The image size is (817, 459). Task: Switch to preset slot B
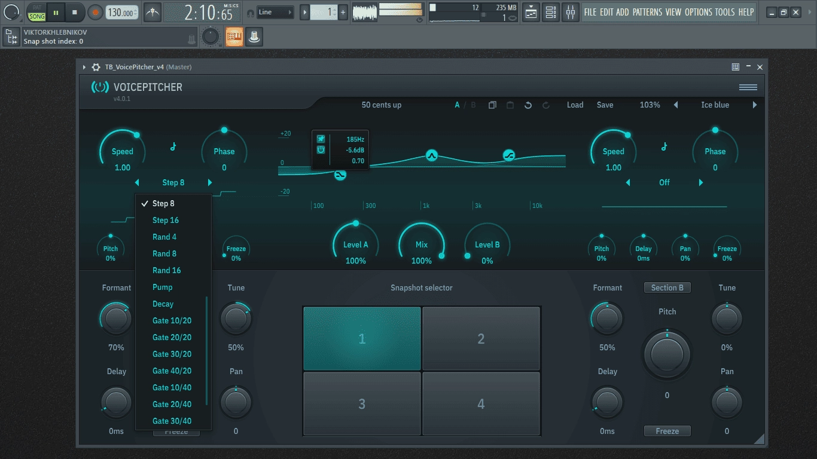[474, 105]
